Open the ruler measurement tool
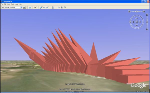This screenshot has width=150, height=93. tap(53, 7)
